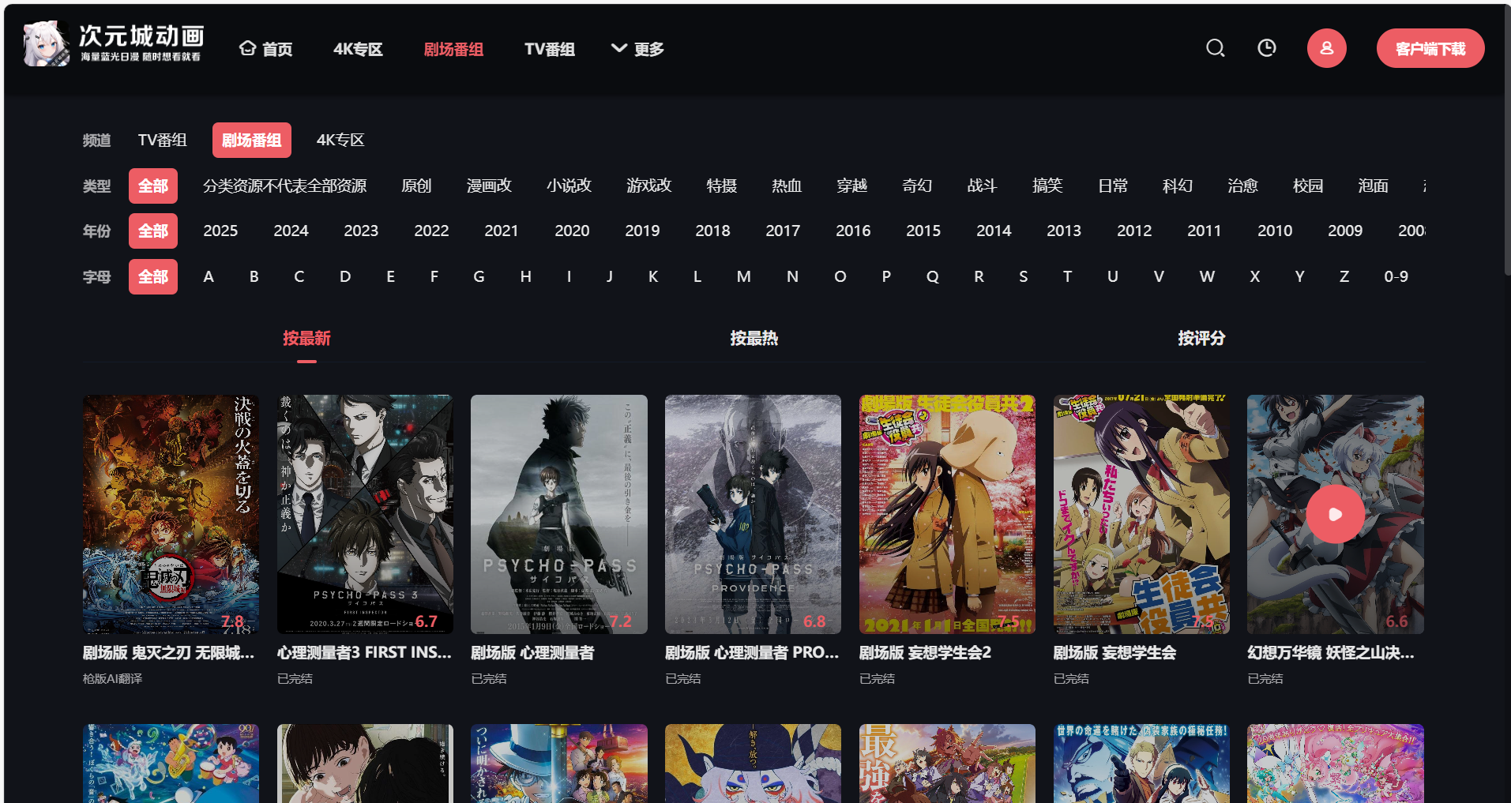Click the 客户端下载 button
The width and height of the screenshot is (1511, 803).
pos(1430,48)
